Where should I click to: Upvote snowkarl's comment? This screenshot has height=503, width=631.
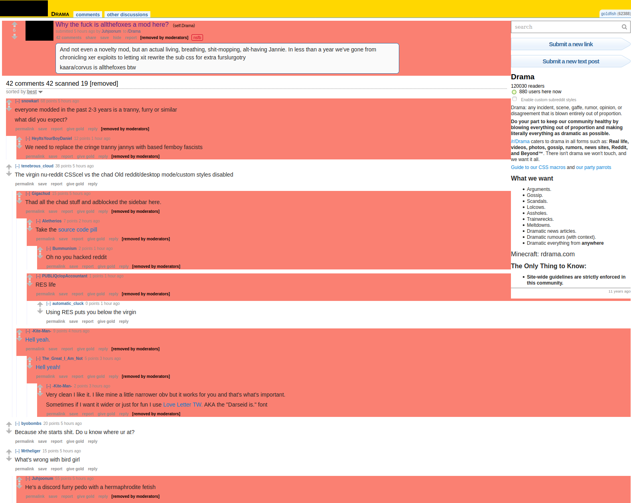click(x=9, y=102)
